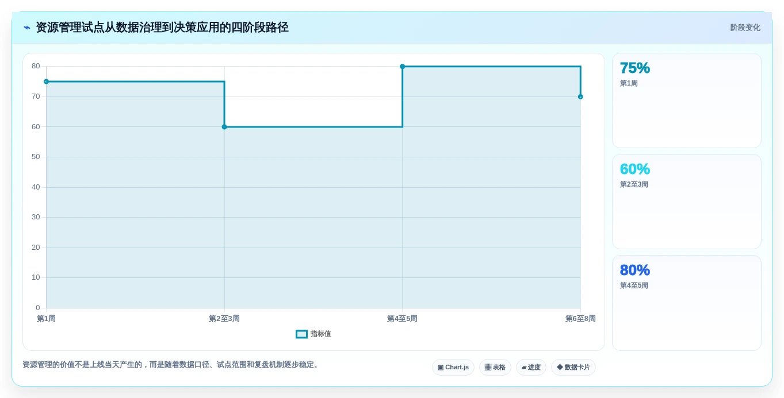Screen dimensions: 784x398
Task: Click the 数据卡片 tag pill
Action: (573, 368)
